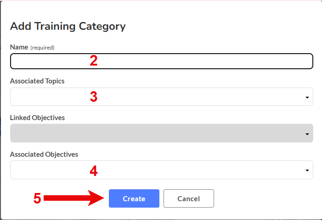Cancel adding the training category
The image size is (322, 220).
[189, 198]
